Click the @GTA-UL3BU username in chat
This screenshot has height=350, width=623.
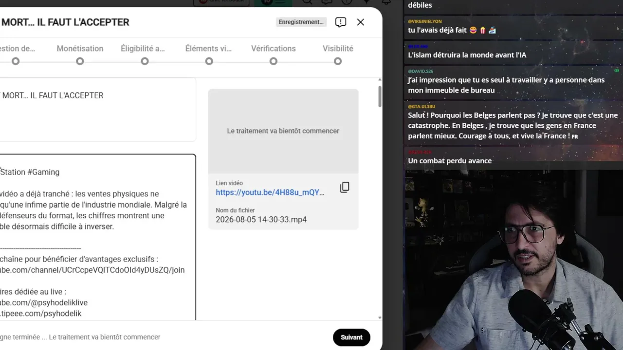coord(421,106)
